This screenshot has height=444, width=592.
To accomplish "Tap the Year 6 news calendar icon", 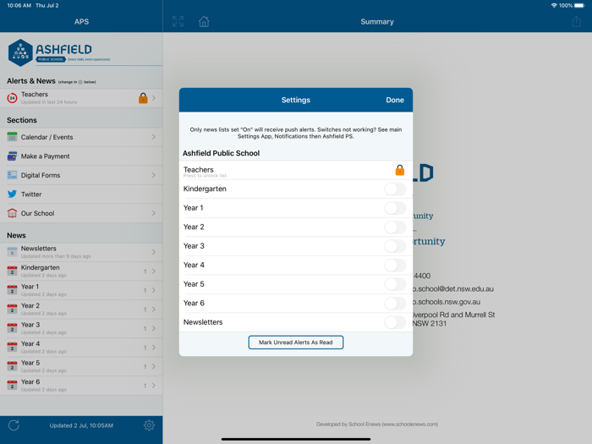I will [12, 385].
